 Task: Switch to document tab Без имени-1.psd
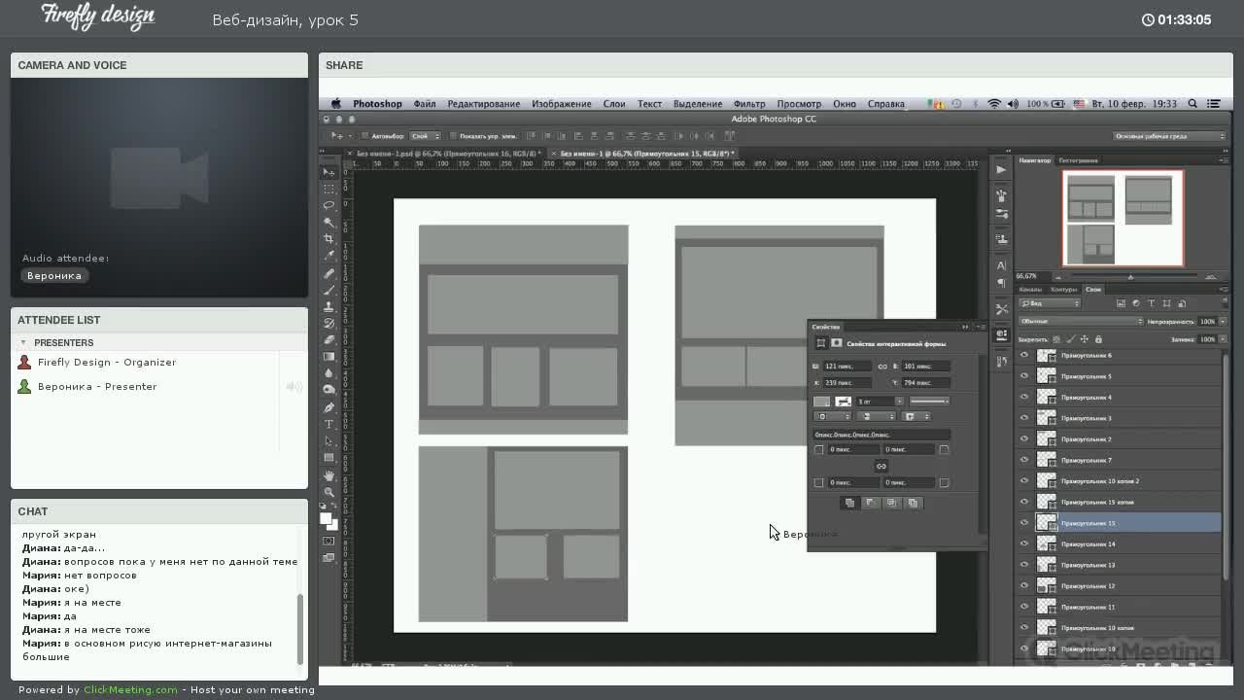(x=449, y=154)
